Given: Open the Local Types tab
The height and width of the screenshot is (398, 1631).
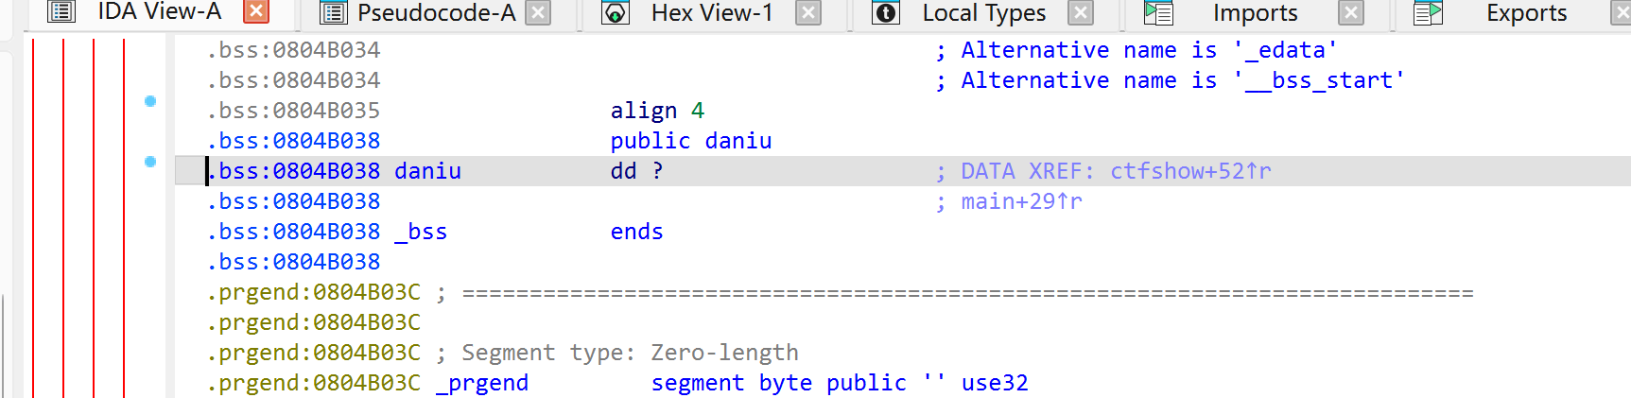Looking at the screenshot, I should coord(983,13).
